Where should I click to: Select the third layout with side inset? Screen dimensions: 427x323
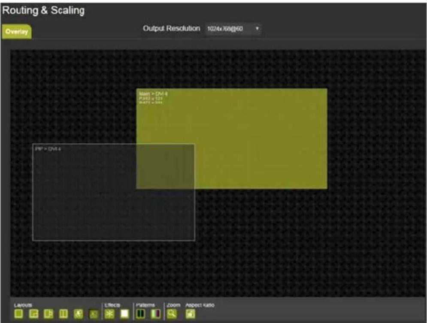coord(48,314)
